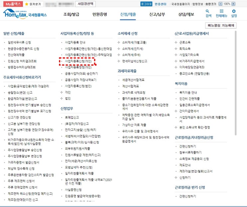Open the 국세청홈페이지 link
Viewport: 247px width, 207px height.
click(181, 4)
